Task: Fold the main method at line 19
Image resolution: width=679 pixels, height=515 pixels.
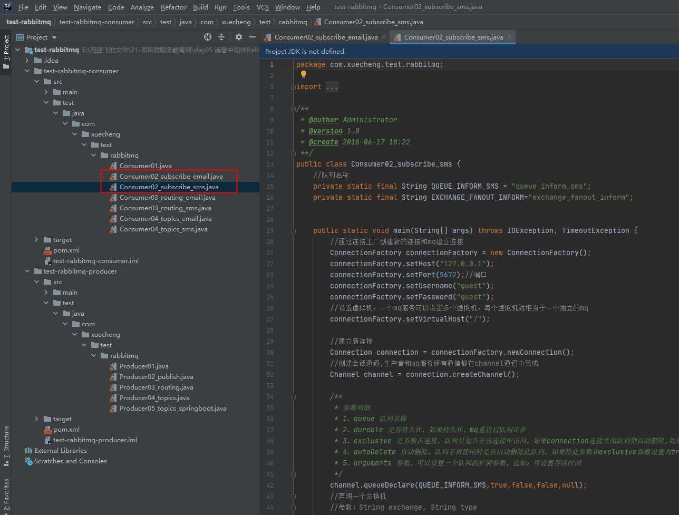Action: pyautogui.click(x=293, y=230)
